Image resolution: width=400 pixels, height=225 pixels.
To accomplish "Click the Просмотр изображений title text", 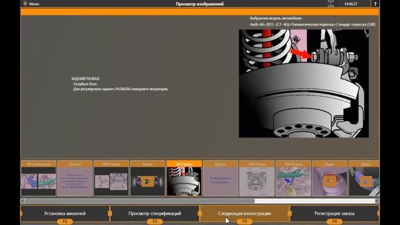I will pyautogui.click(x=200, y=4).
